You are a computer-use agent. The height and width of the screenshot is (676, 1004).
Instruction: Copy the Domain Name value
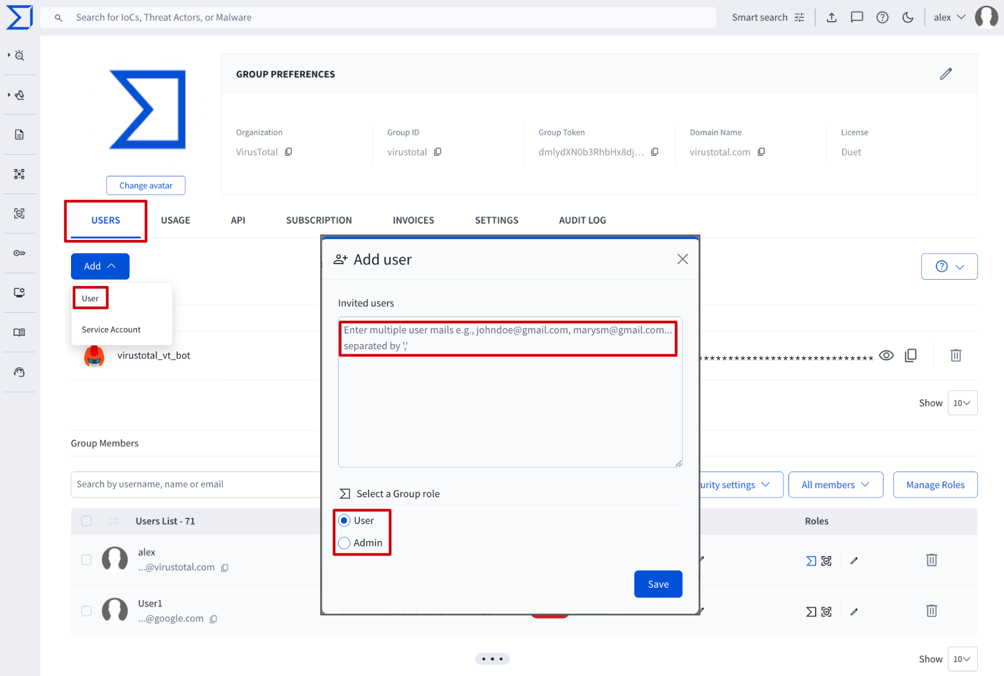pos(761,152)
